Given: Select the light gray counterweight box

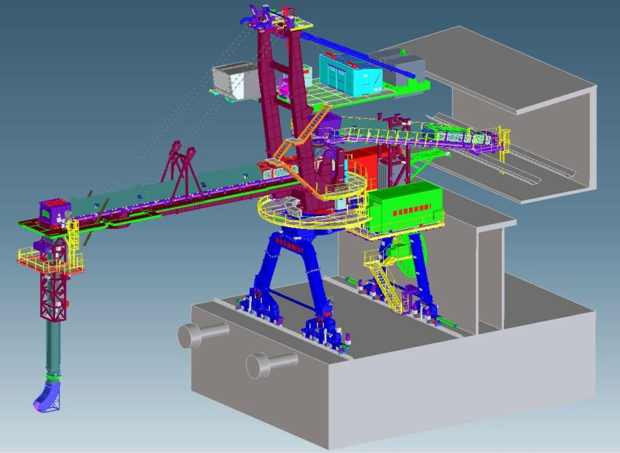Looking at the screenshot, I should [234, 81].
